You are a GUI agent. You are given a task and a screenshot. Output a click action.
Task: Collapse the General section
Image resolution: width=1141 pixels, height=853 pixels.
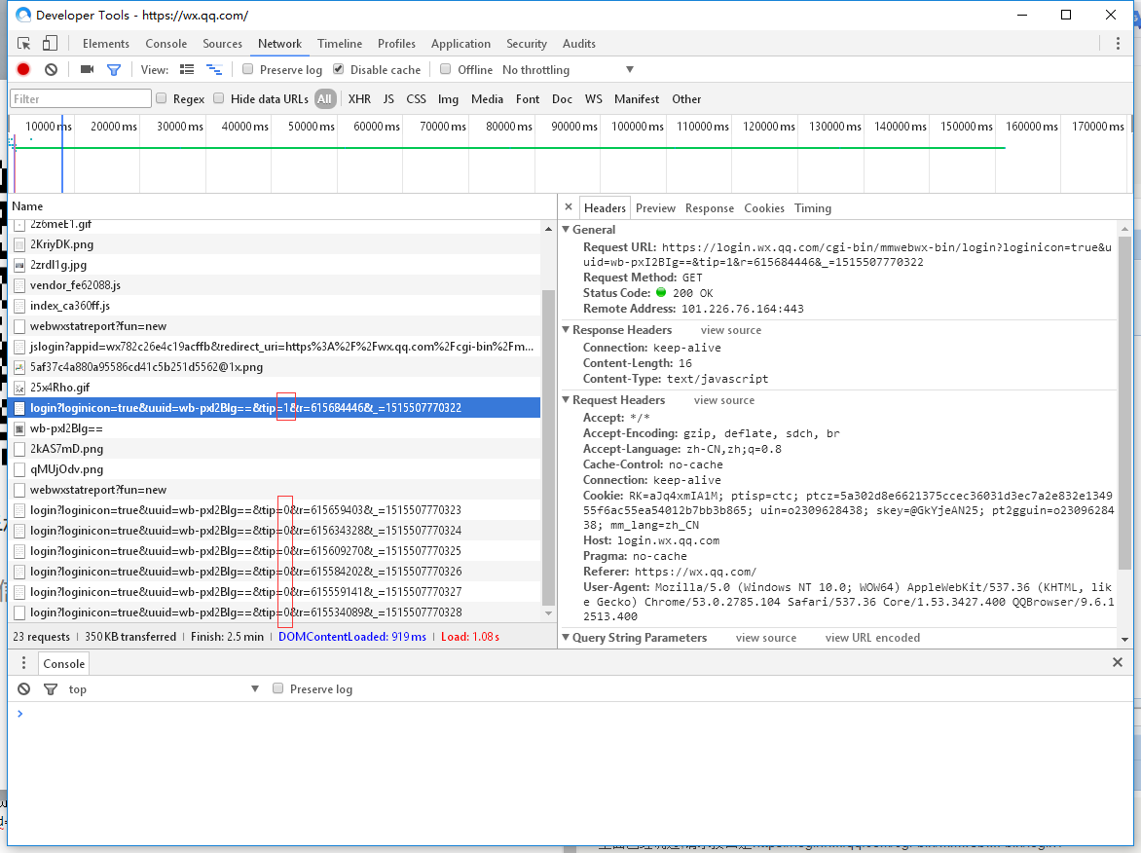pos(567,229)
